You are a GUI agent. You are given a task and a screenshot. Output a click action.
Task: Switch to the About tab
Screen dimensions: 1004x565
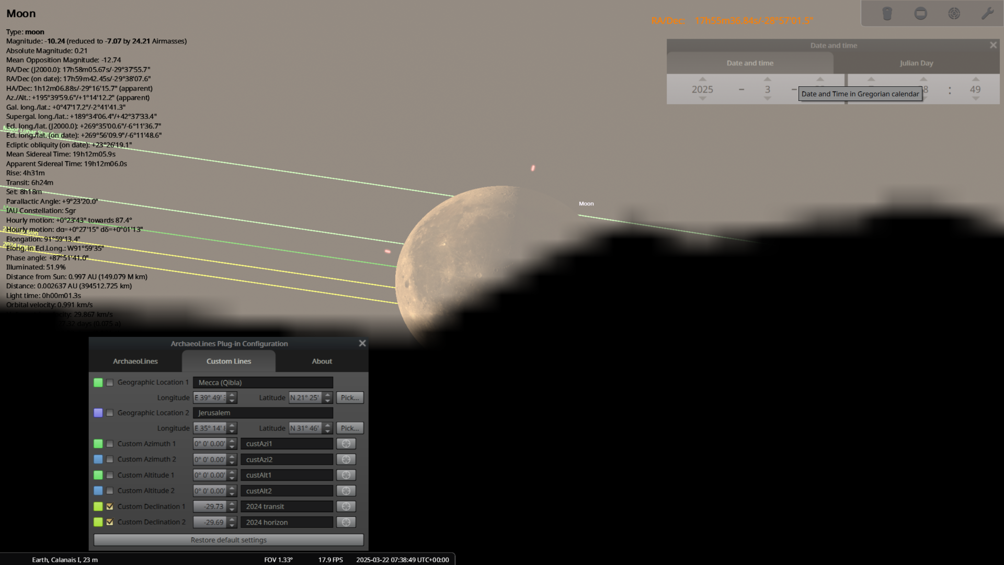[x=322, y=361]
